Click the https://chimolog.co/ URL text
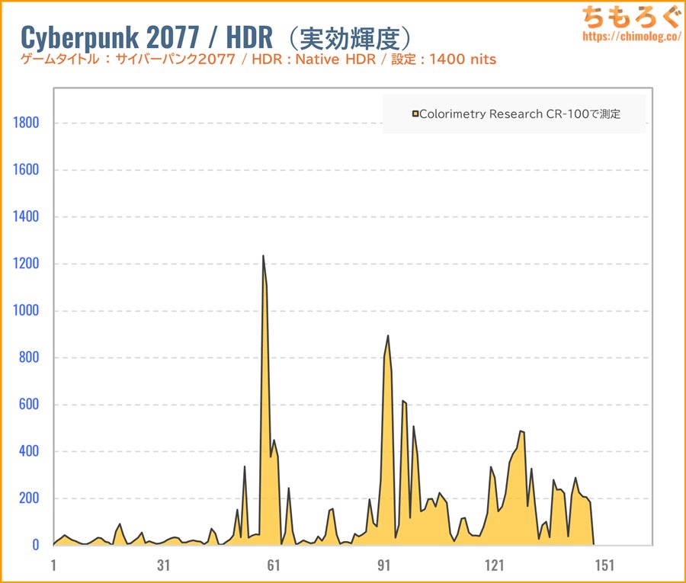 (632, 36)
